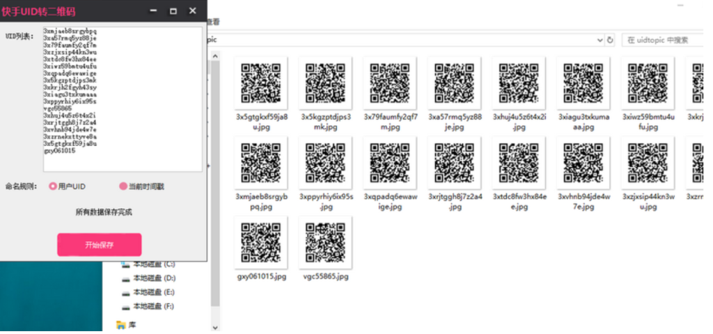Open the address bar history dropdown
The image size is (713, 334).
pyautogui.click(x=600, y=40)
